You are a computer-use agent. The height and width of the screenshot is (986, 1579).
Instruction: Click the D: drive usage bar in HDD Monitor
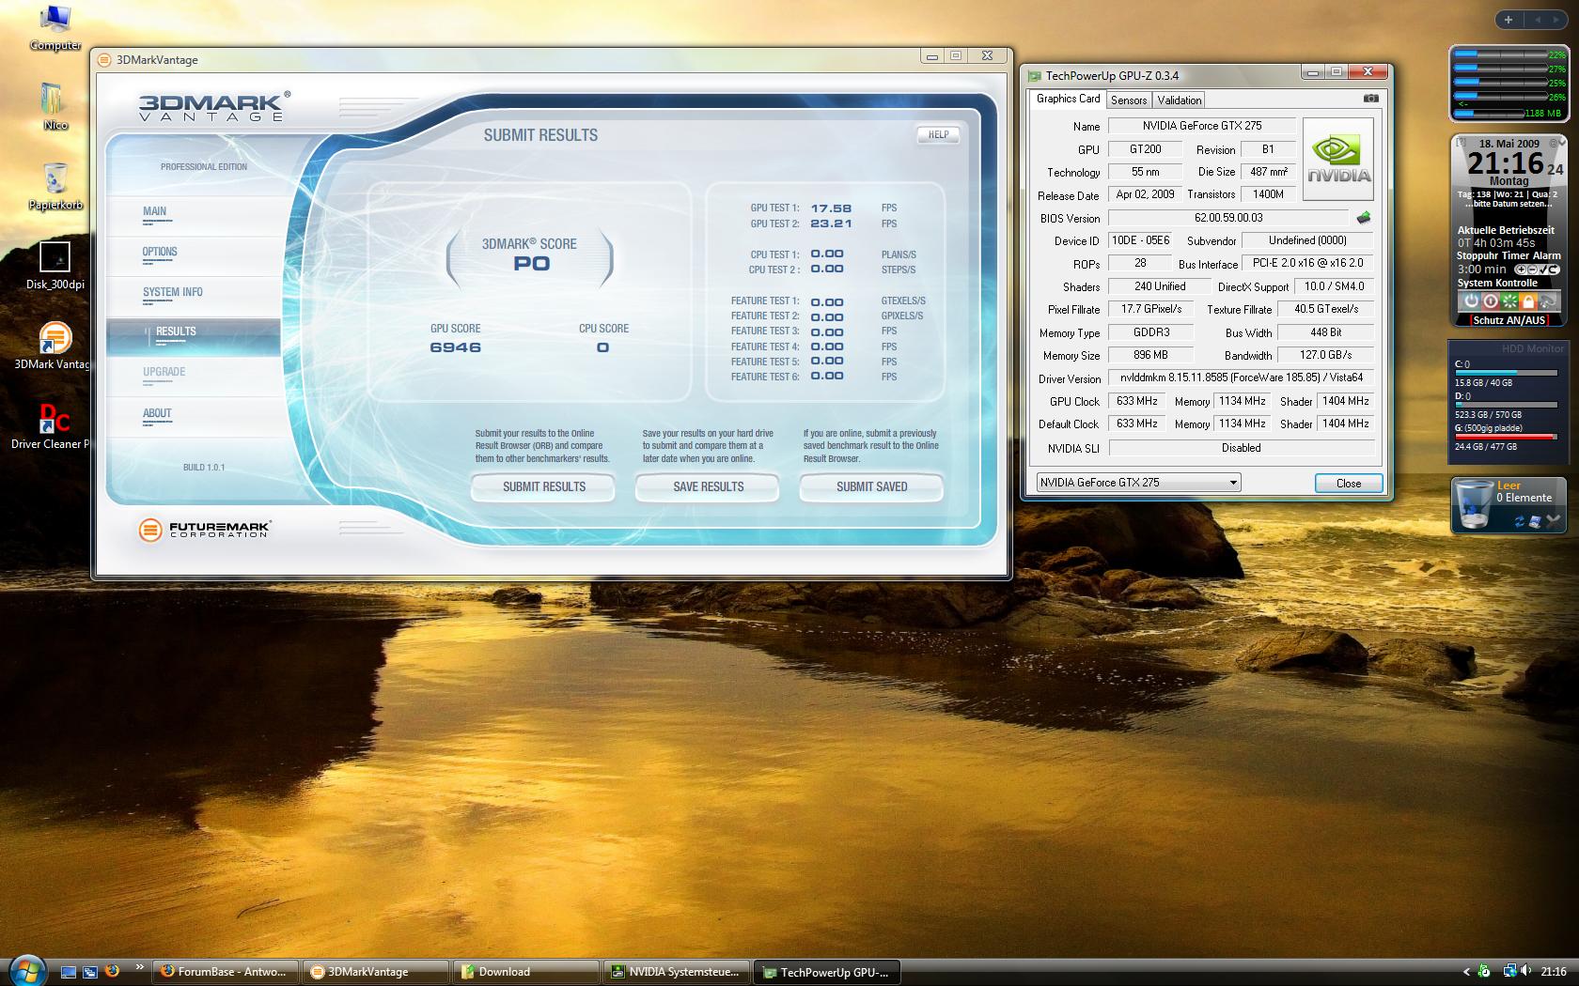click(1506, 405)
